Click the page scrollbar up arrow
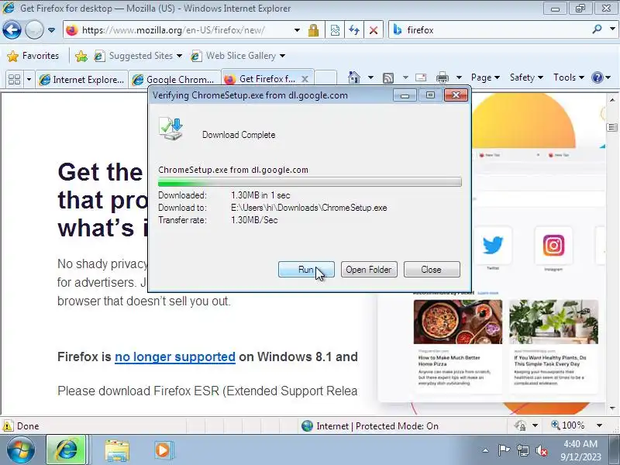620x465 pixels. click(x=612, y=100)
